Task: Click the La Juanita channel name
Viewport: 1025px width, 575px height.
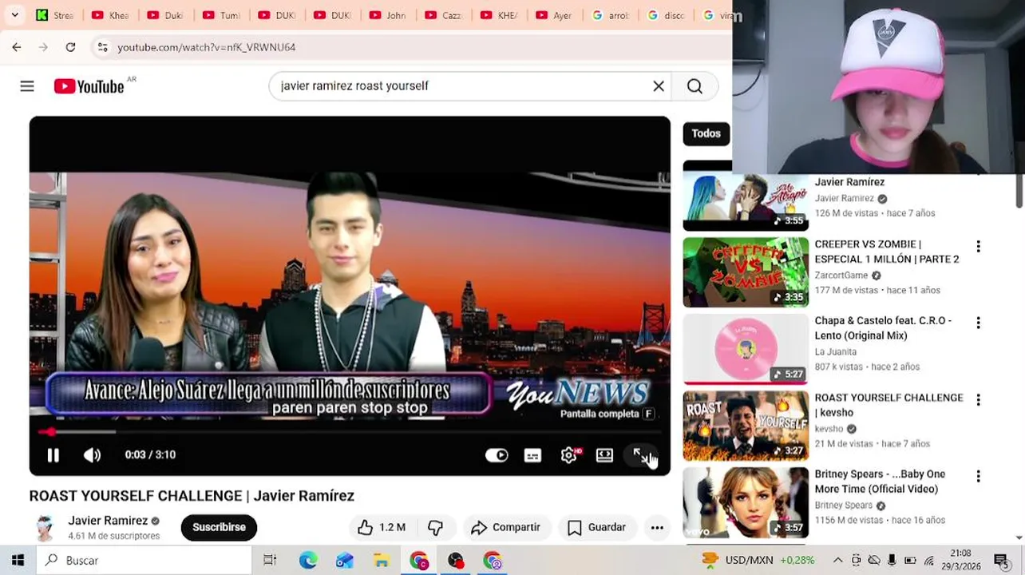Action: pos(835,351)
